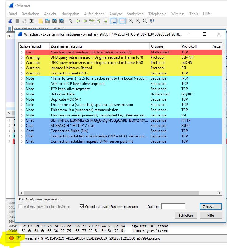Expand the 'Connection finish (FIN)' chat row

(x=22, y=131)
